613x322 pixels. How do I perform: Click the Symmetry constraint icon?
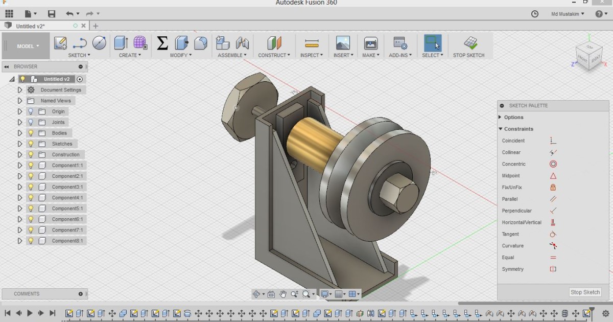click(x=553, y=269)
